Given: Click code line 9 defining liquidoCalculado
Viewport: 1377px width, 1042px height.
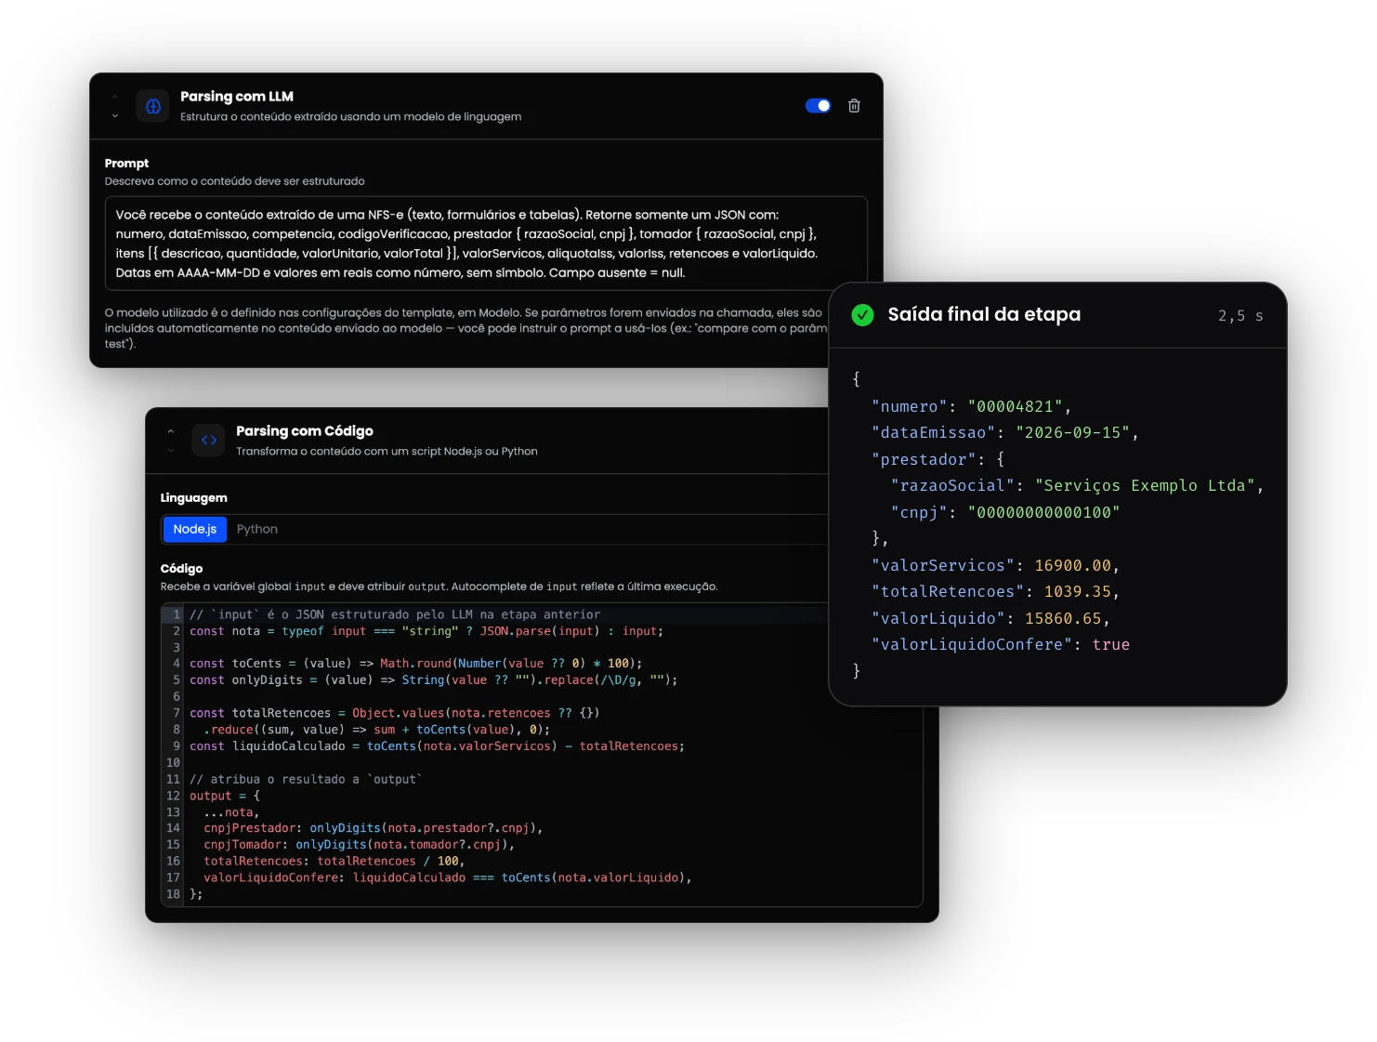Looking at the screenshot, I should [x=438, y=746].
